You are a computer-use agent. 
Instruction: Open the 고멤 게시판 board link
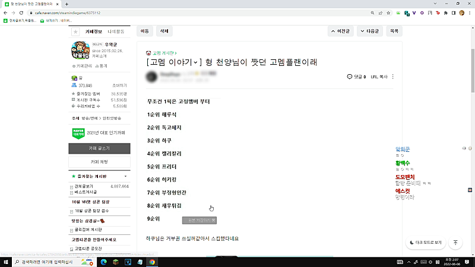point(164,53)
